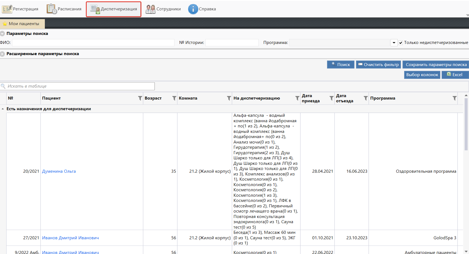The image size is (469, 254).
Task: Open the Регистрация module icon
Action: 7,9
